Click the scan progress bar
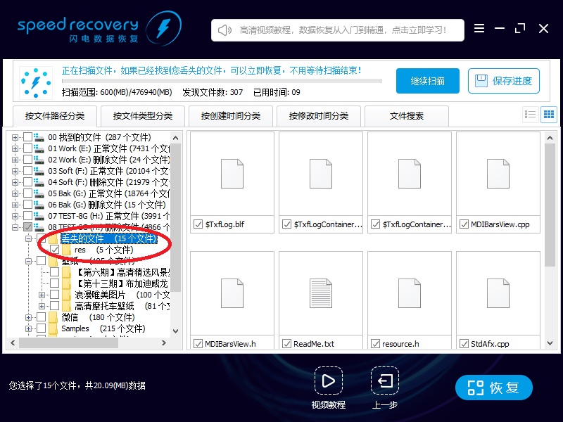 [x=221, y=81]
